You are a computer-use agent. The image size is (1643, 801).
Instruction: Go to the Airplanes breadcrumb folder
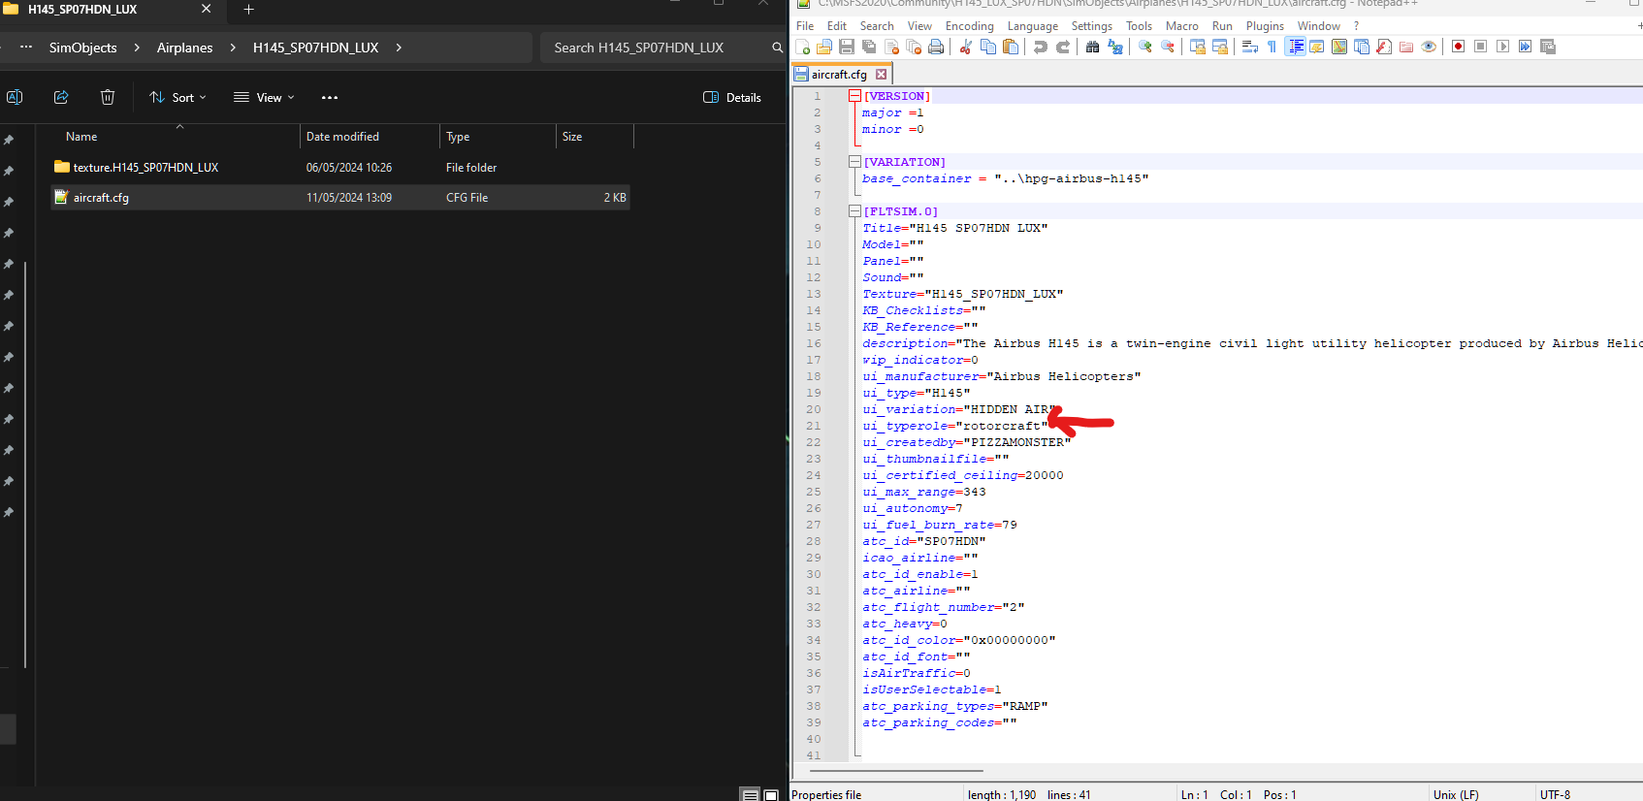pyautogui.click(x=184, y=48)
